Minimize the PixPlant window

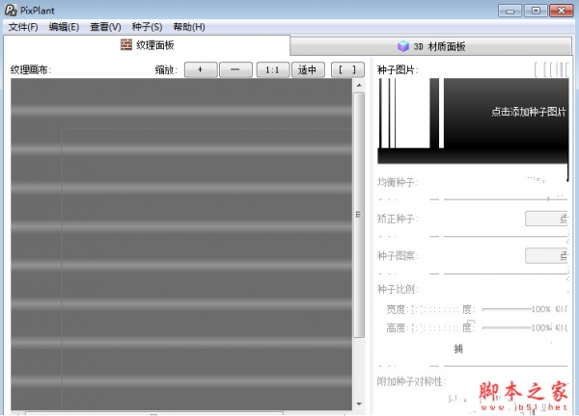pyautogui.click(x=510, y=11)
